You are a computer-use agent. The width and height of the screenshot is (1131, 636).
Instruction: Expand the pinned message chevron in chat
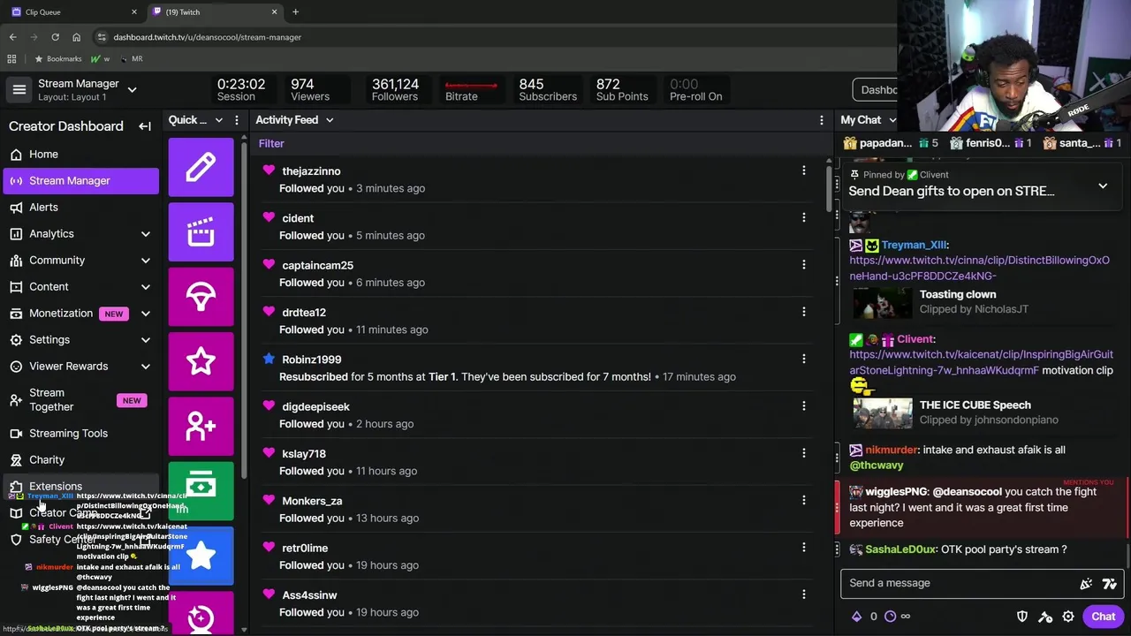(x=1103, y=185)
